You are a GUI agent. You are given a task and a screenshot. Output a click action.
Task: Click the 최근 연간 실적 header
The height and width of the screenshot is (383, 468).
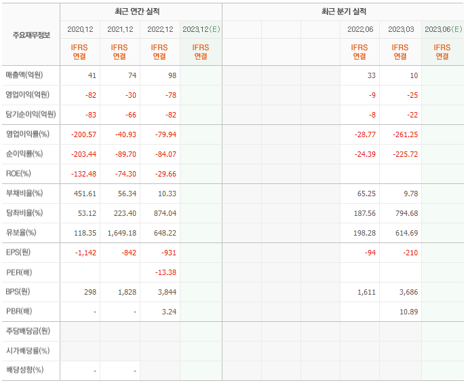(x=137, y=12)
